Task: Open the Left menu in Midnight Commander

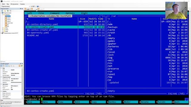Action: tap(29, 13)
